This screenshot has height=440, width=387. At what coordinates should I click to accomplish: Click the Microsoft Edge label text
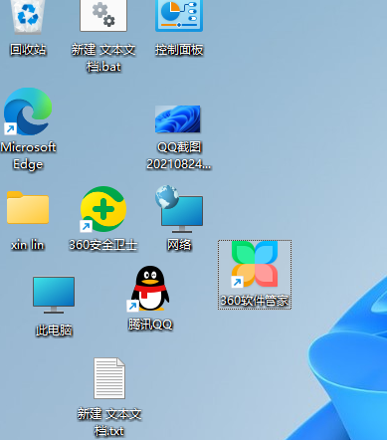(x=28, y=156)
